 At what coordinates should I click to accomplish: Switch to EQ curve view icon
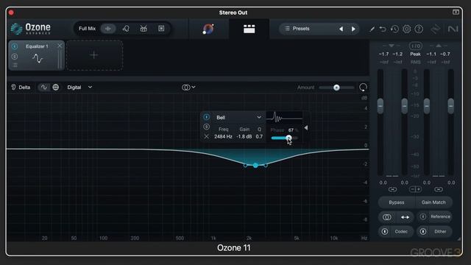[44, 87]
